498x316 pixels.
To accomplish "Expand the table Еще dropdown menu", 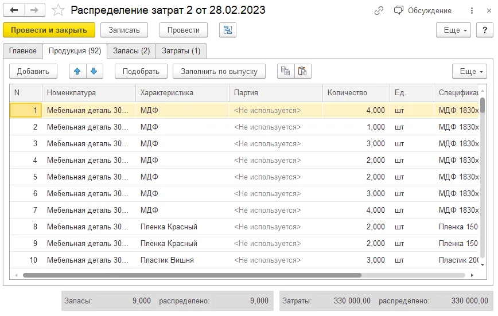I will pyautogui.click(x=469, y=72).
